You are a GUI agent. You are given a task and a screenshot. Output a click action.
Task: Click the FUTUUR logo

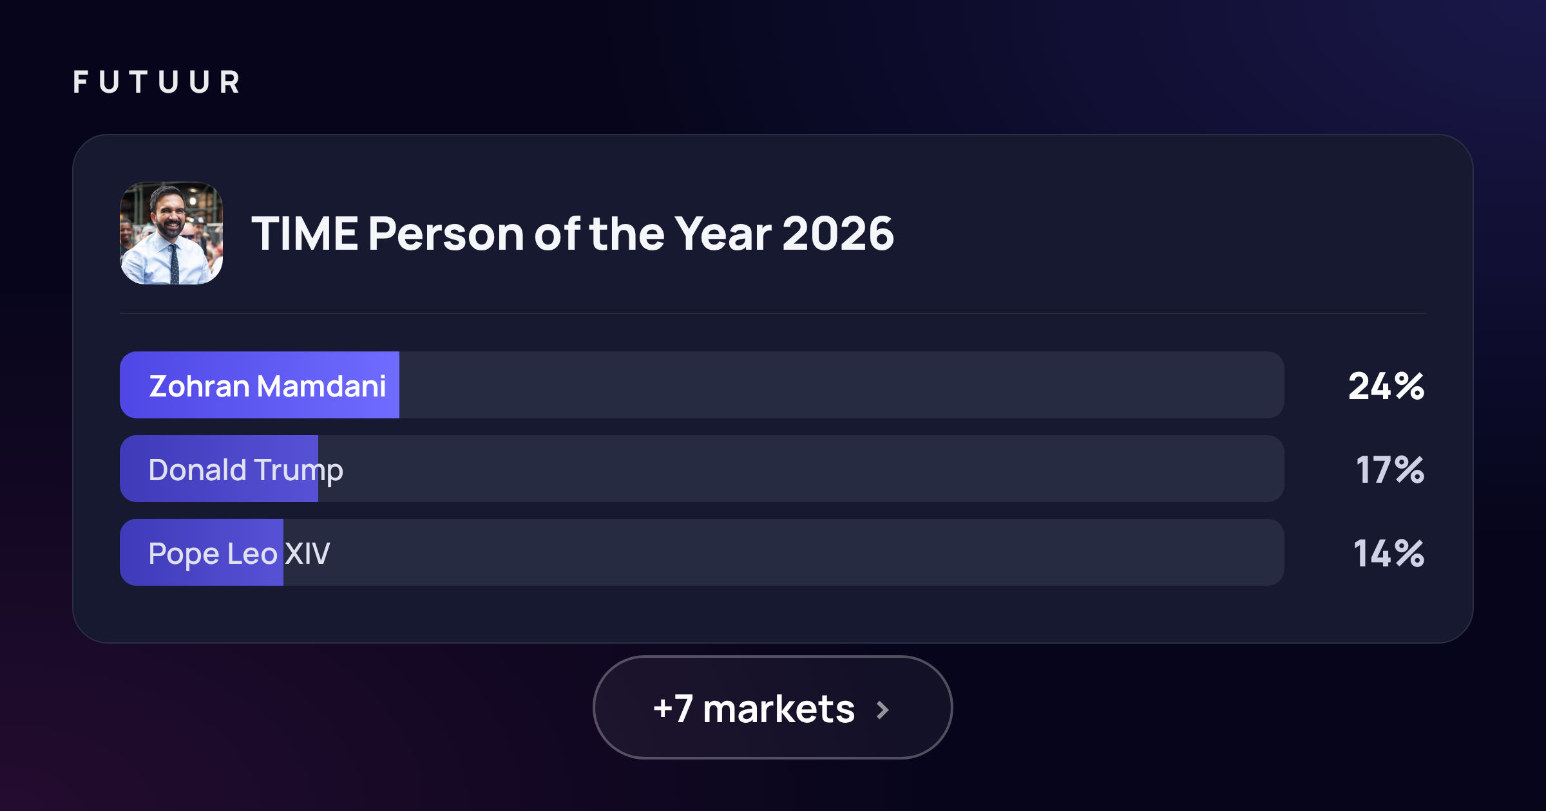[157, 82]
